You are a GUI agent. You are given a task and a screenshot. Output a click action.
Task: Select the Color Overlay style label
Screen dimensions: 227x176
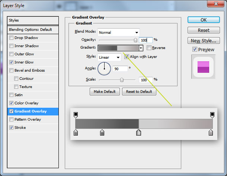point(26,103)
